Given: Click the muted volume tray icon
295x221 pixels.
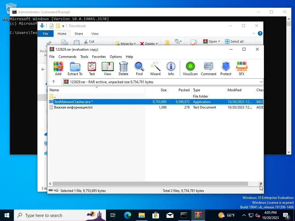Looking at the screenshot, I should [x=258, y=215].
